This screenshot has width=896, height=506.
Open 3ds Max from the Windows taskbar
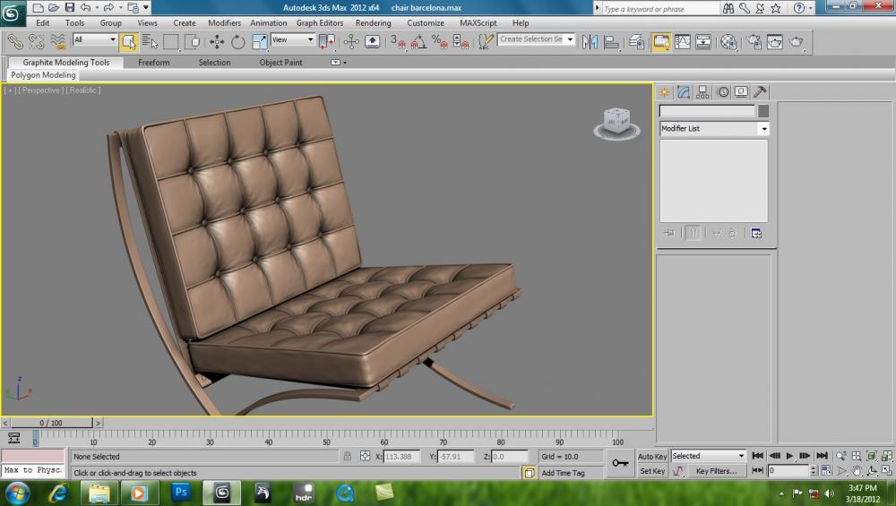(221, 493)
